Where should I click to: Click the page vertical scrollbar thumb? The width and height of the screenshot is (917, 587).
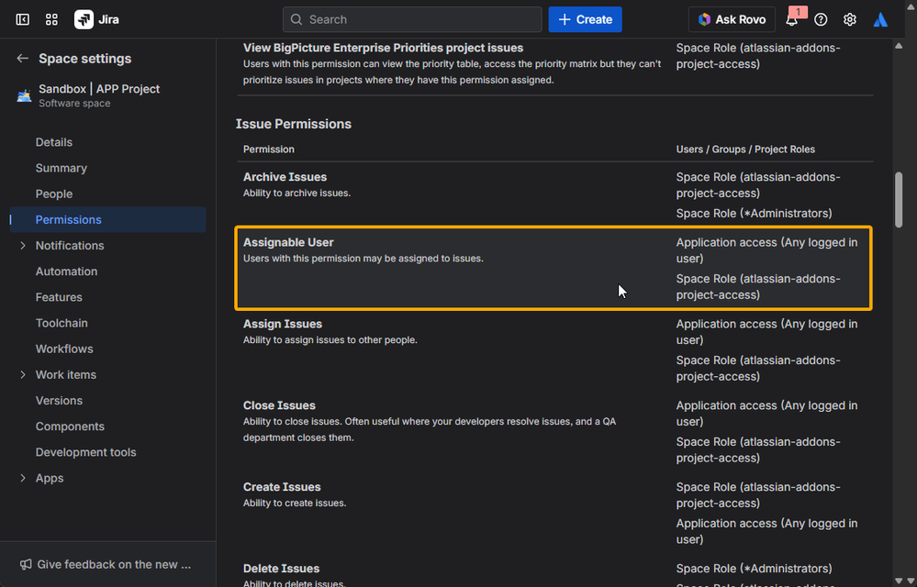(899, 199)
